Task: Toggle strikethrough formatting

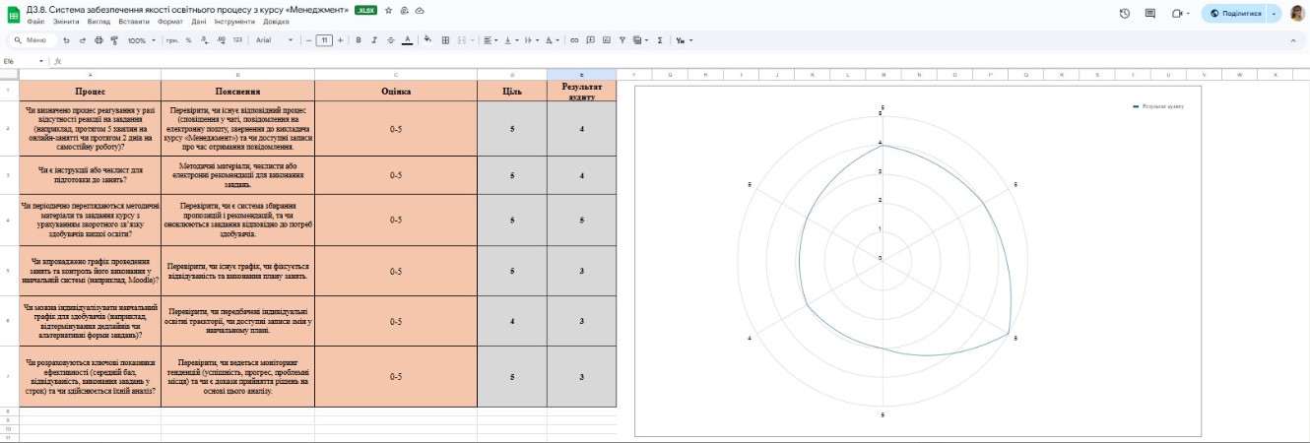Action: (391, 40)
